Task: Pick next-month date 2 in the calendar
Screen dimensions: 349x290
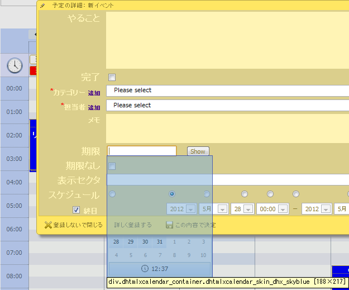Action: (189, 241)
